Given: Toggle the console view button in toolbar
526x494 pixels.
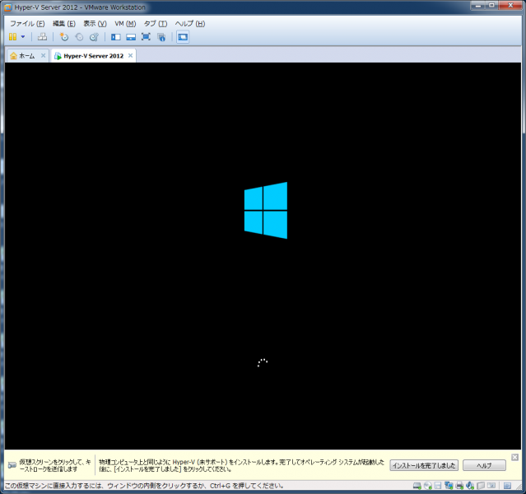Looking at the screenshot, I should [x=183, y=37].
